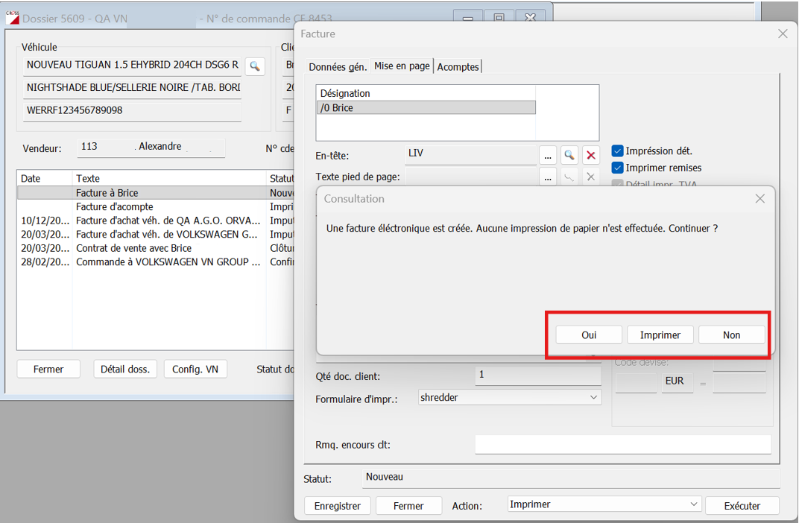Image resolution: width=799 pixels, height=523 pixels.
Task: Open the Action dropdown showing Imprimer
Action: pos(695,504)
